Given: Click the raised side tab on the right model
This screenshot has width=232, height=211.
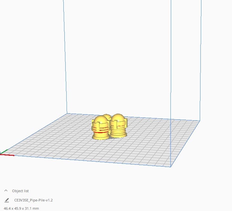Looking at the screenshot, I should pyautogui.click(x=126, y=122).
